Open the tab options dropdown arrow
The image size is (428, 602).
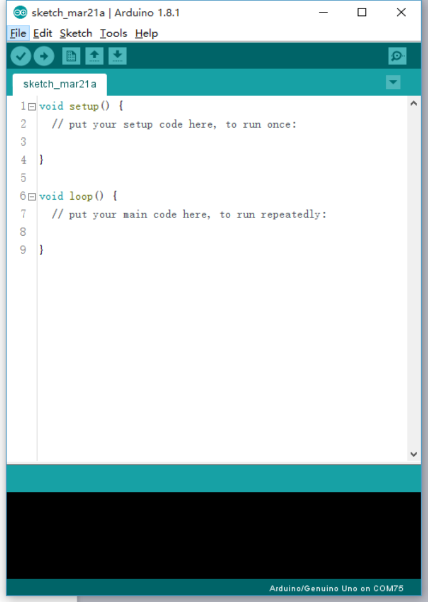coord(393,82)
